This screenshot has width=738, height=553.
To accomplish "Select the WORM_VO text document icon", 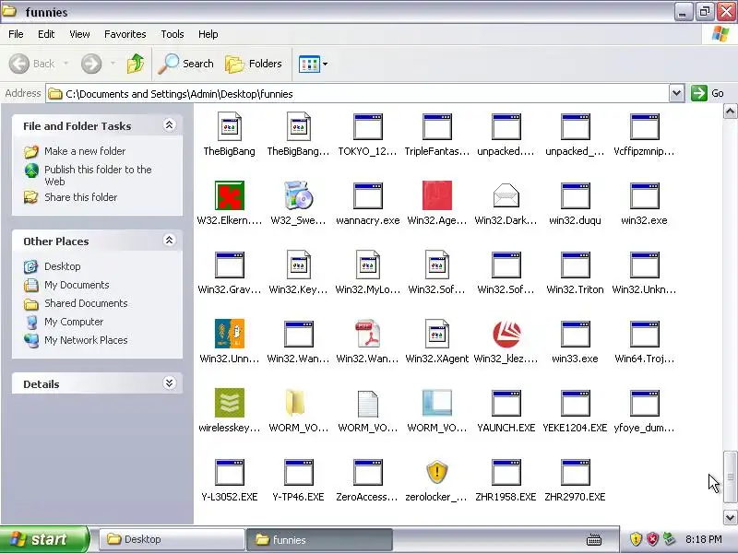I will tap(367, 404).
